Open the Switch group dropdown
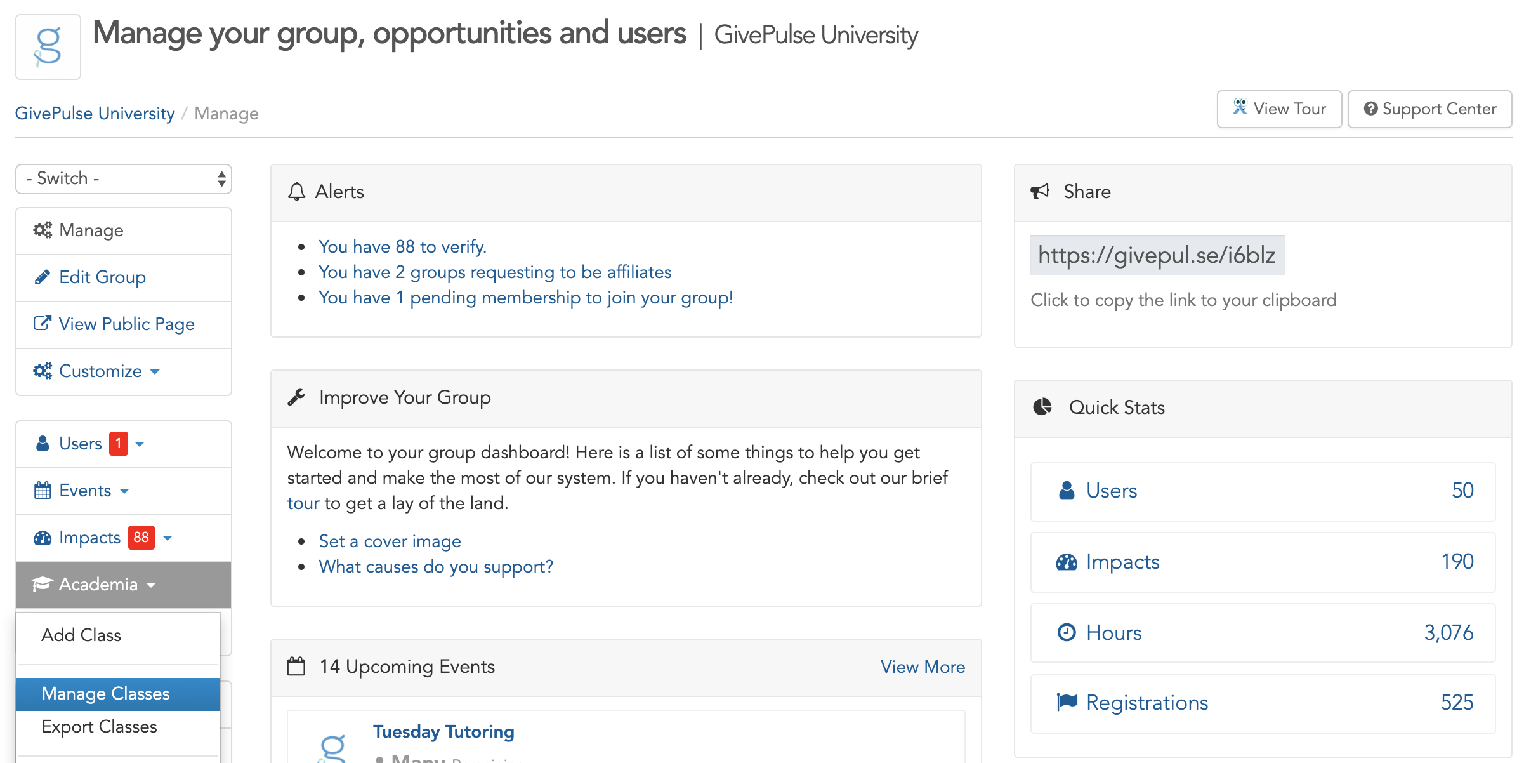This screenshot has height=763, width=1524. click(124, 179)
